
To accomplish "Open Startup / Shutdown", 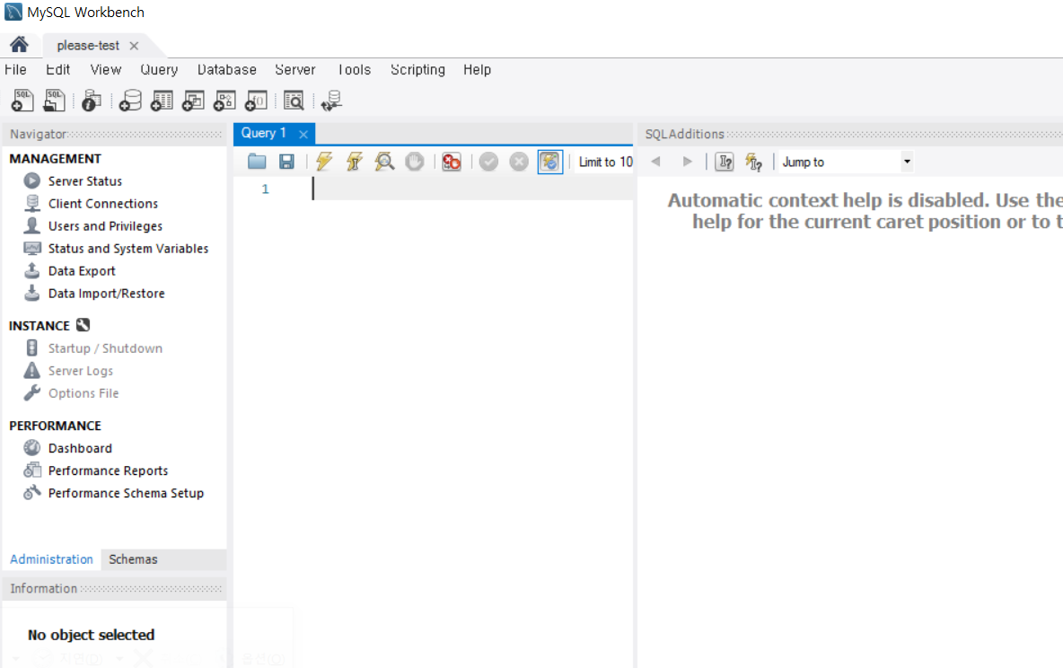I will pyautogui.click(x=105, y=347).
